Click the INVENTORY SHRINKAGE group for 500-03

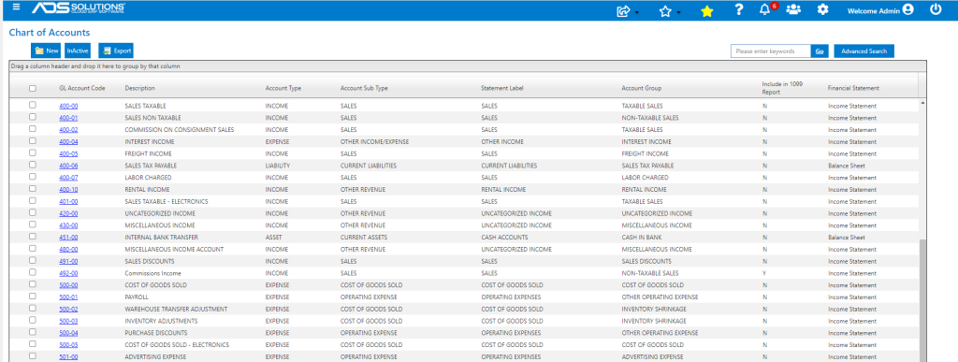coord(654,321)
